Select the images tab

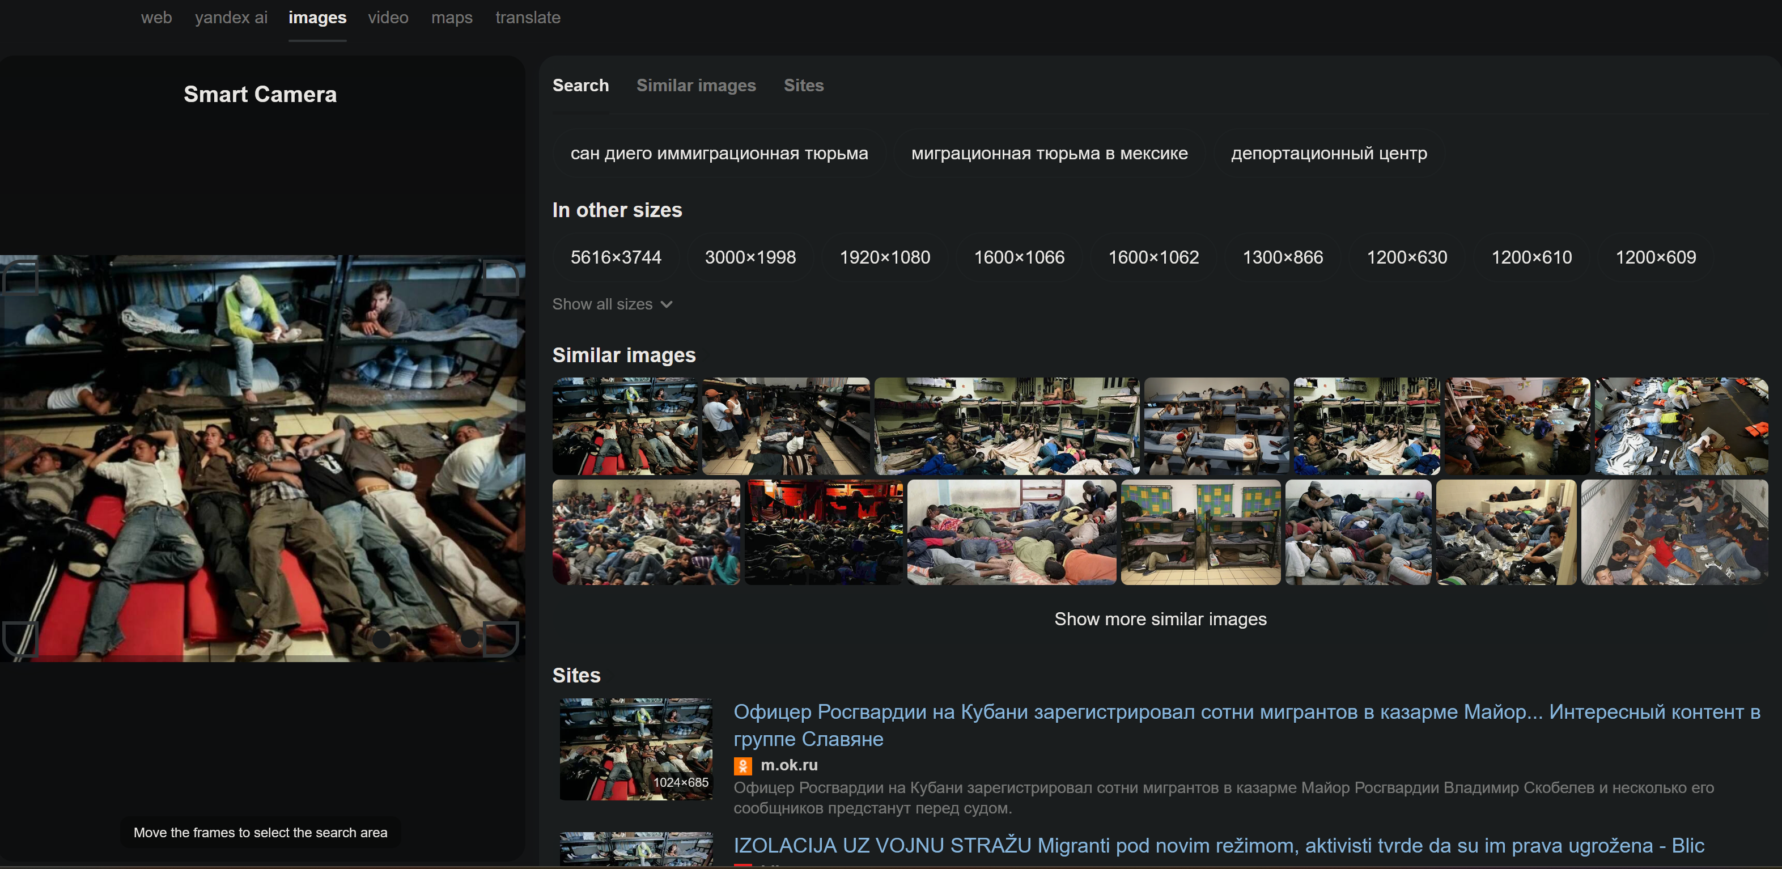tap(317, 18)
